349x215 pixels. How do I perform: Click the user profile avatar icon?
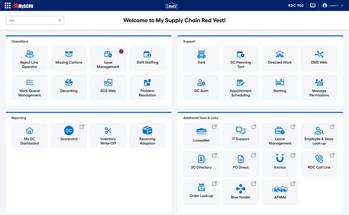click(x=325, y=6)
